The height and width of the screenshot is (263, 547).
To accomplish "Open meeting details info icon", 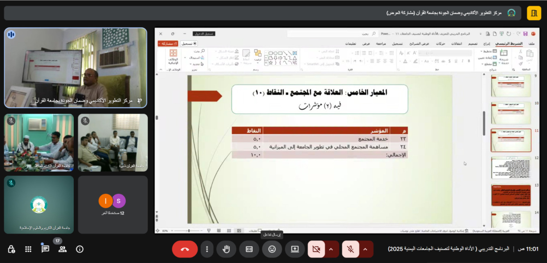I will 80,249.
